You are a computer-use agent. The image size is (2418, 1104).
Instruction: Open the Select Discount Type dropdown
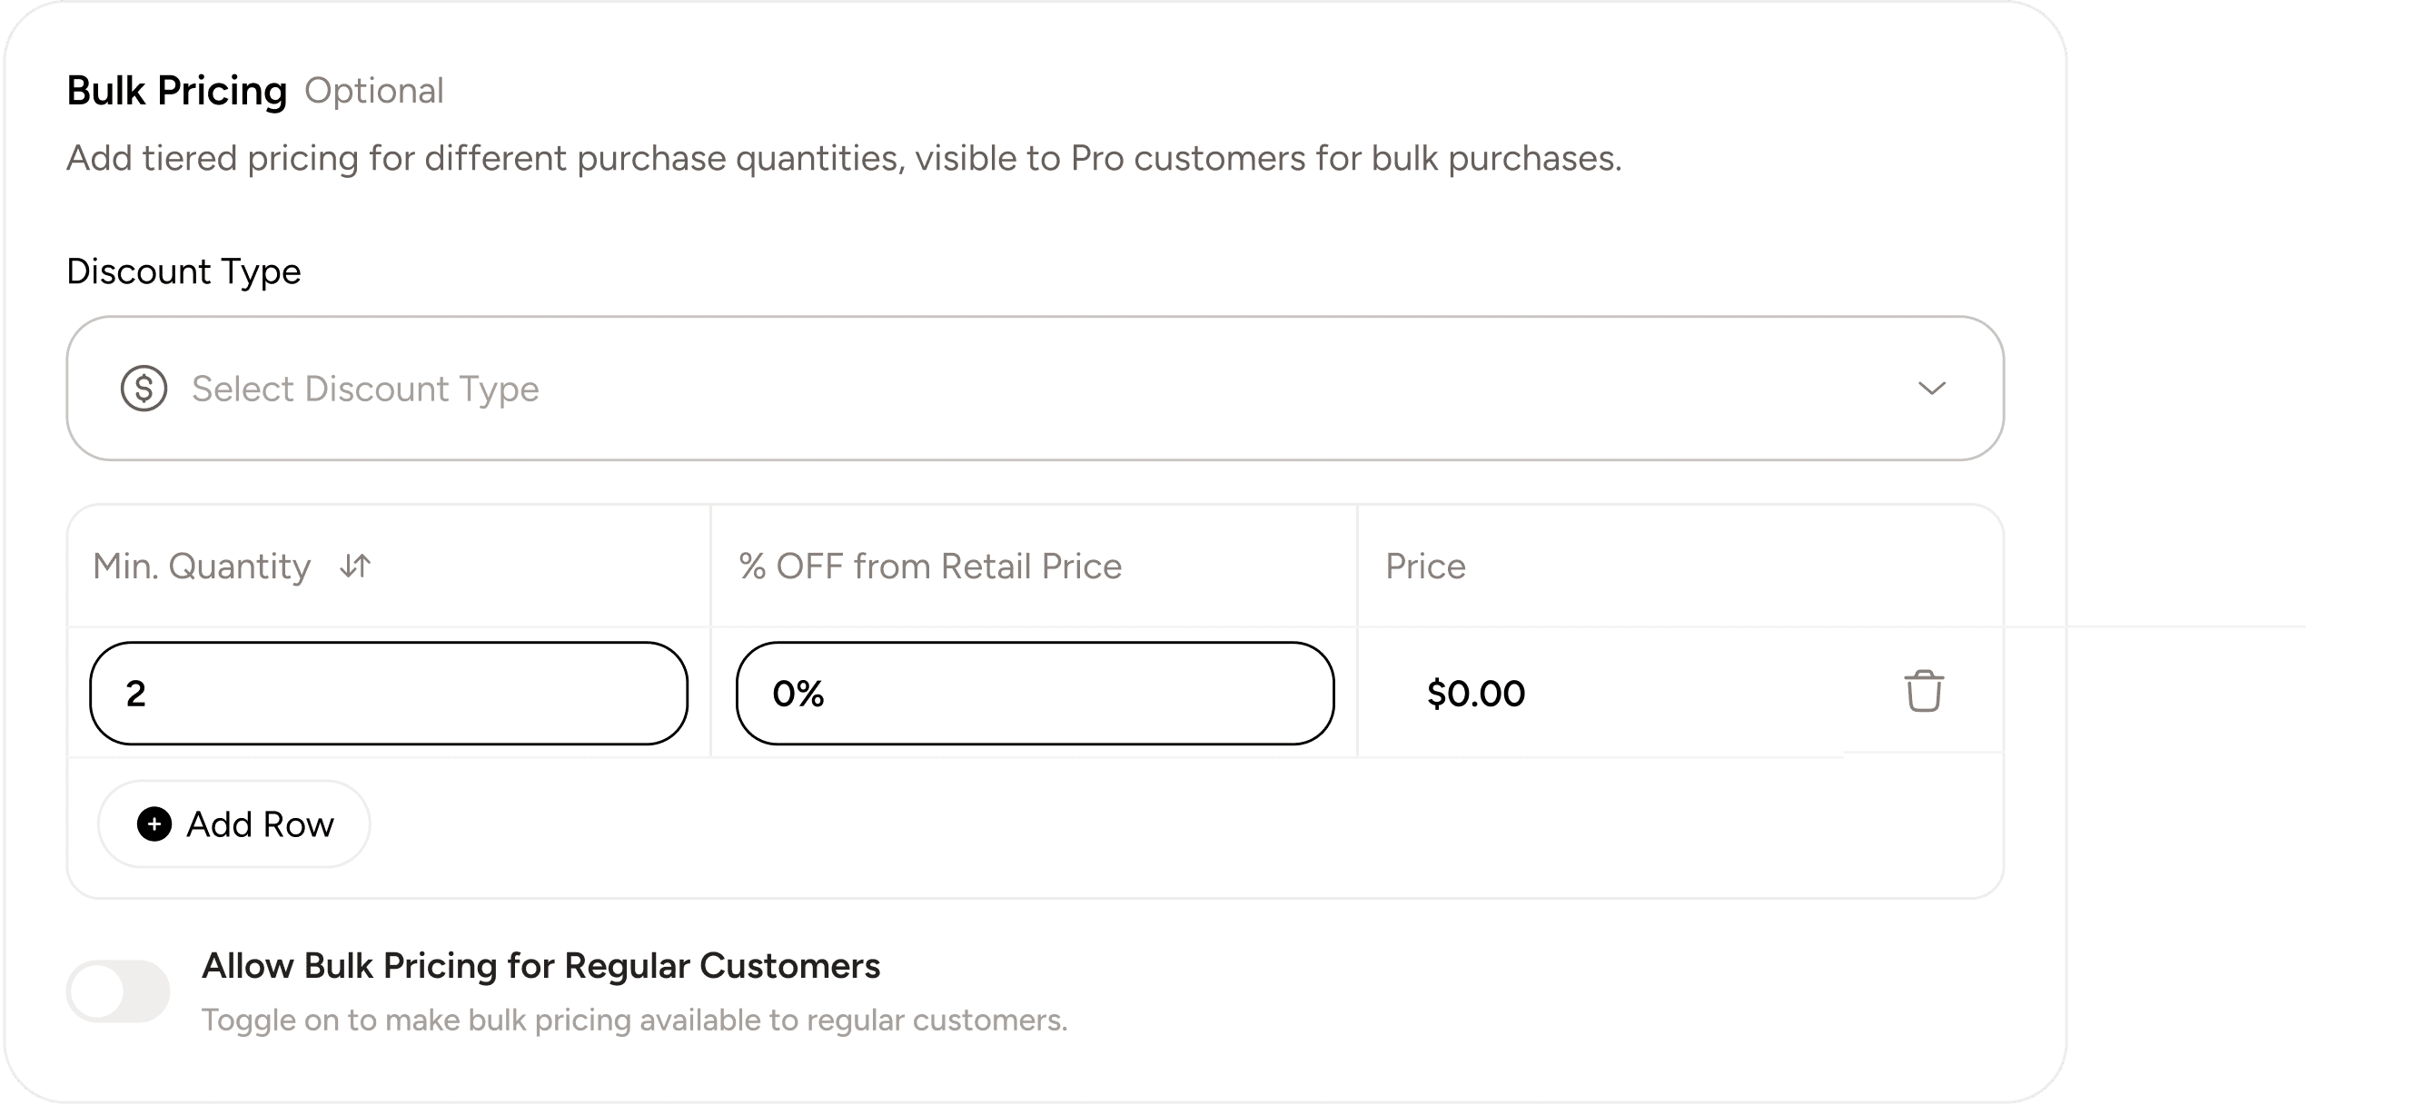pyautogui.click(x=1033, y=389)
